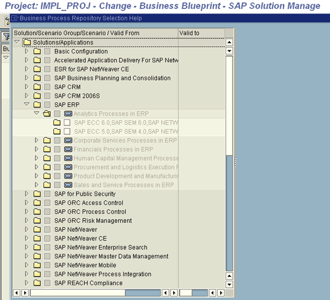Toggle the checkbox beside Basic Configuration

point(47,51)
